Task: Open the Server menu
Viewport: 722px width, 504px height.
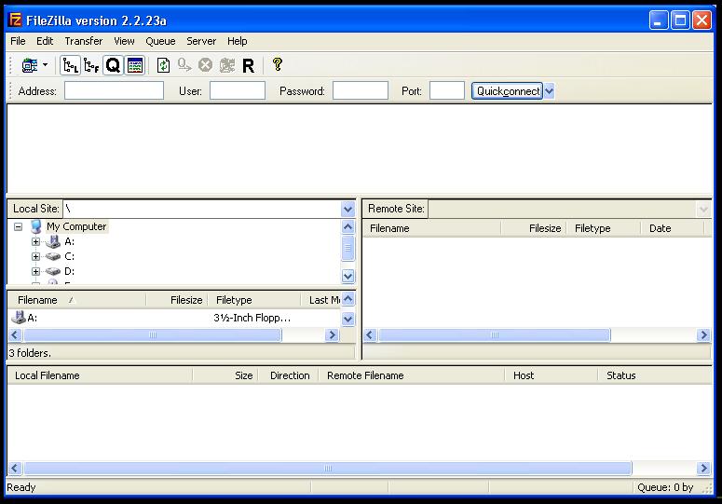Action: pyautogui.click(x=201, y=41)
